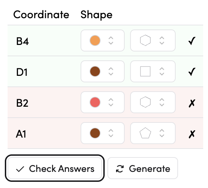
Task: Select the red color swatch for B2
Action: tap(95, 103)
